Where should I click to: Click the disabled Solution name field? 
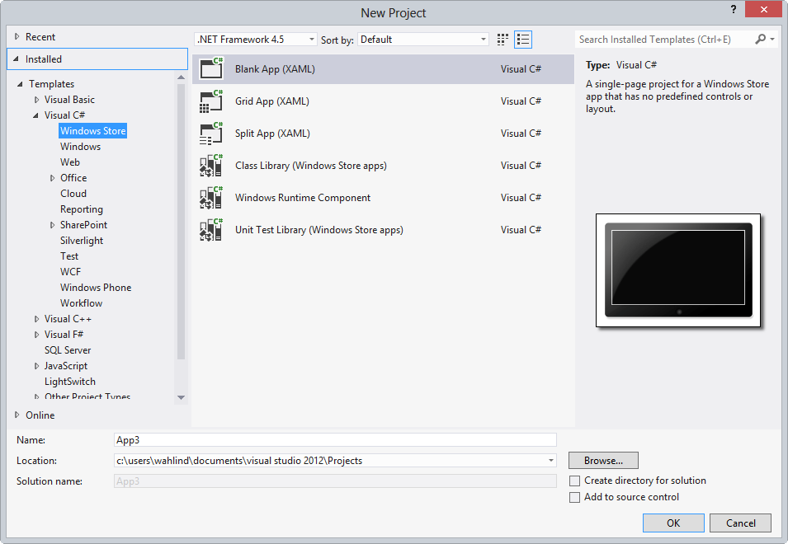click(x=335, y=481)
